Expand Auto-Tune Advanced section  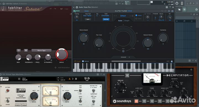click(123, 57)
